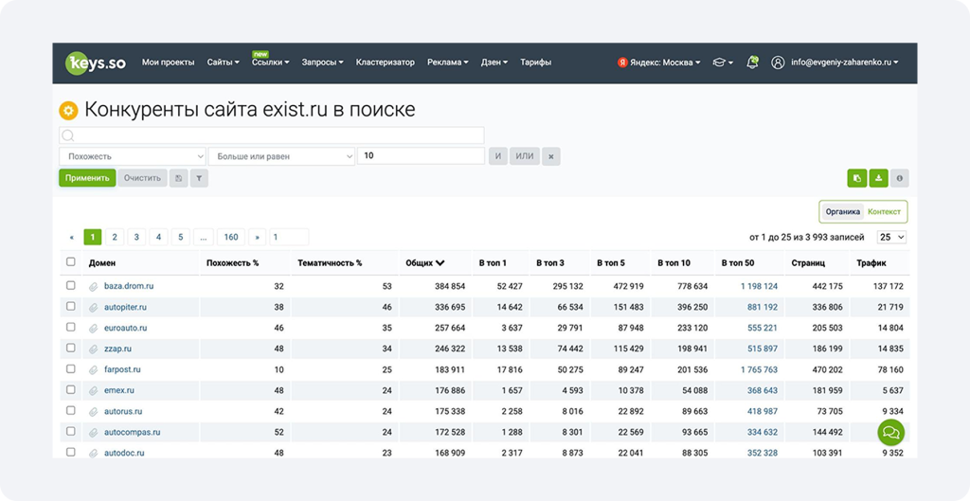Click the paperclip icon next to zzap.ru

(x=94, y=349)
